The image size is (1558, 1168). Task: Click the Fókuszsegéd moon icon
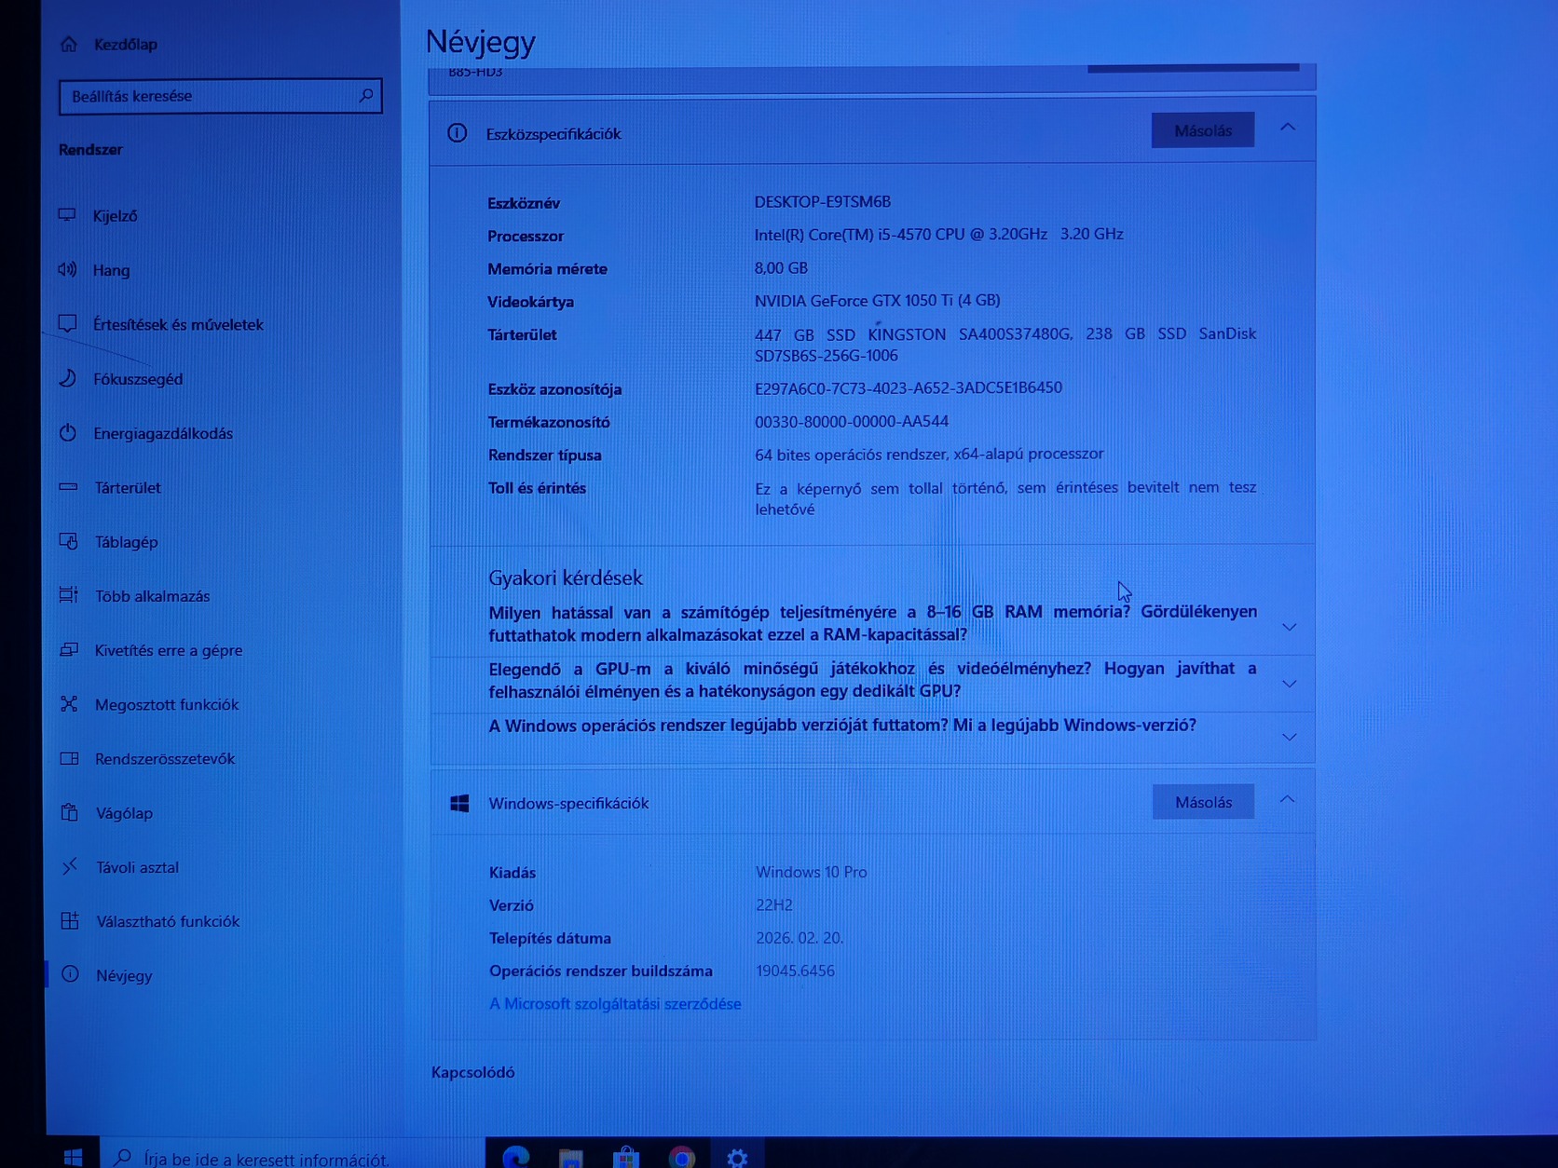tap(68, 378)
